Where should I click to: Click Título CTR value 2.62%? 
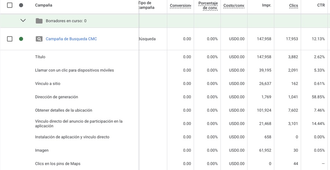(319, 57)
